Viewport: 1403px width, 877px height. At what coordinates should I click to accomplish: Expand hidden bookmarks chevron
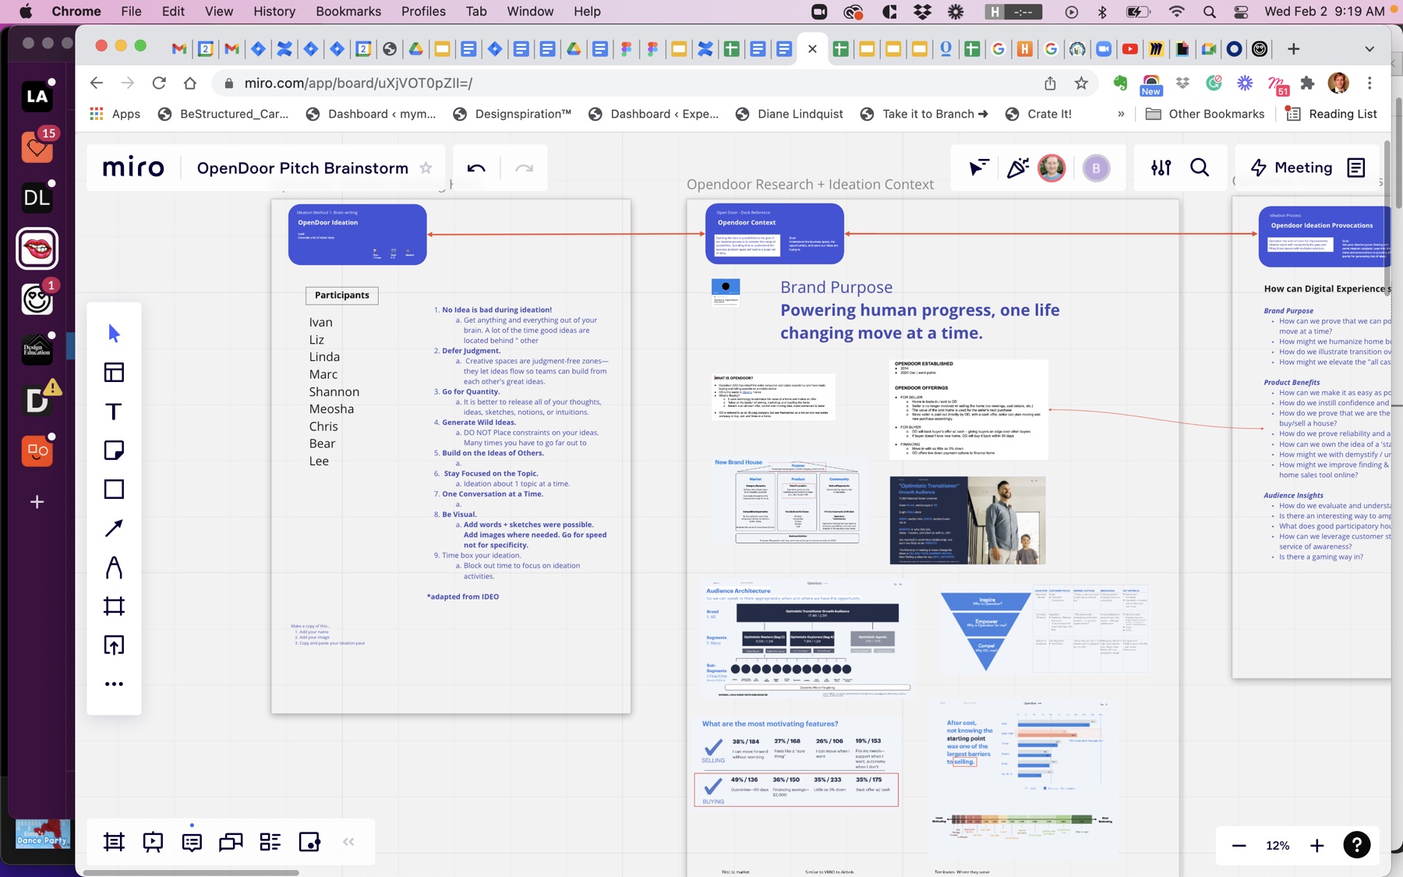click(1121, 114)
